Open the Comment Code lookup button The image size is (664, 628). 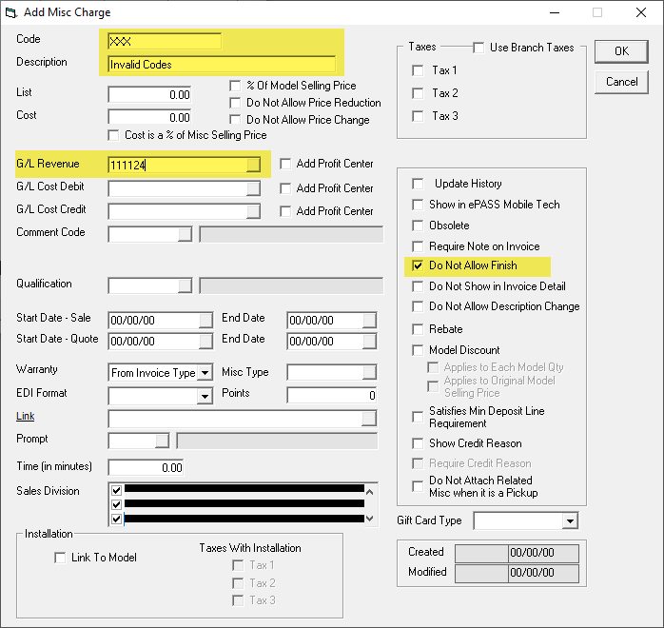[x=185, y=234]
